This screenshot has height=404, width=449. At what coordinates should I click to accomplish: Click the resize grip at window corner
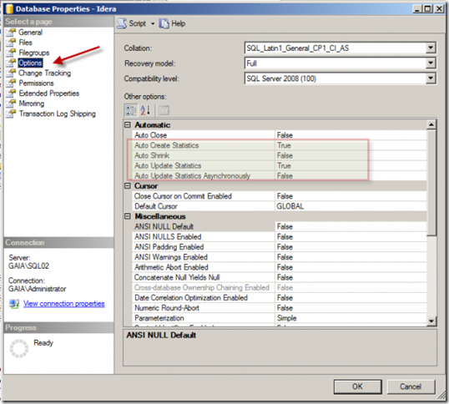pos(441,396)
